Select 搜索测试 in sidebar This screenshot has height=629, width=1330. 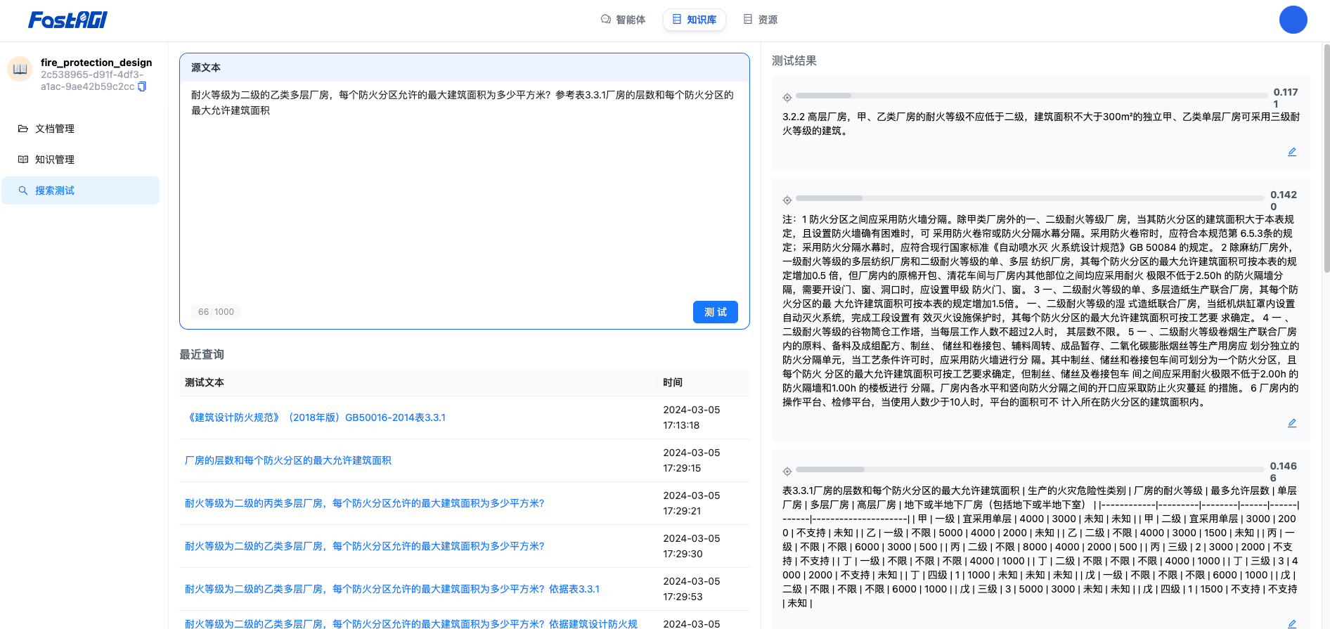pos(80,190)
